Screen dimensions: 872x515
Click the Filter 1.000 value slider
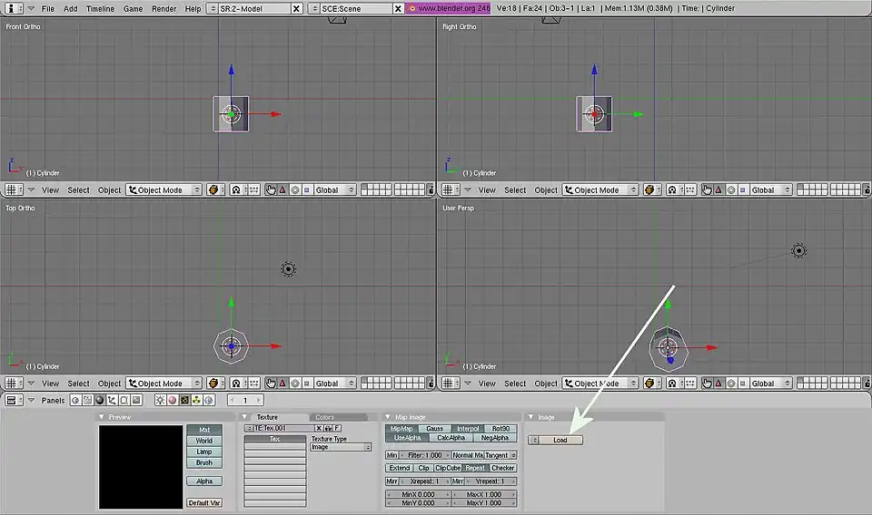425,455
